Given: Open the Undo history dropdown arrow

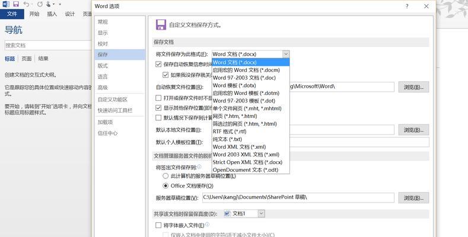Looking at the screenshot, I should (32, 5).
